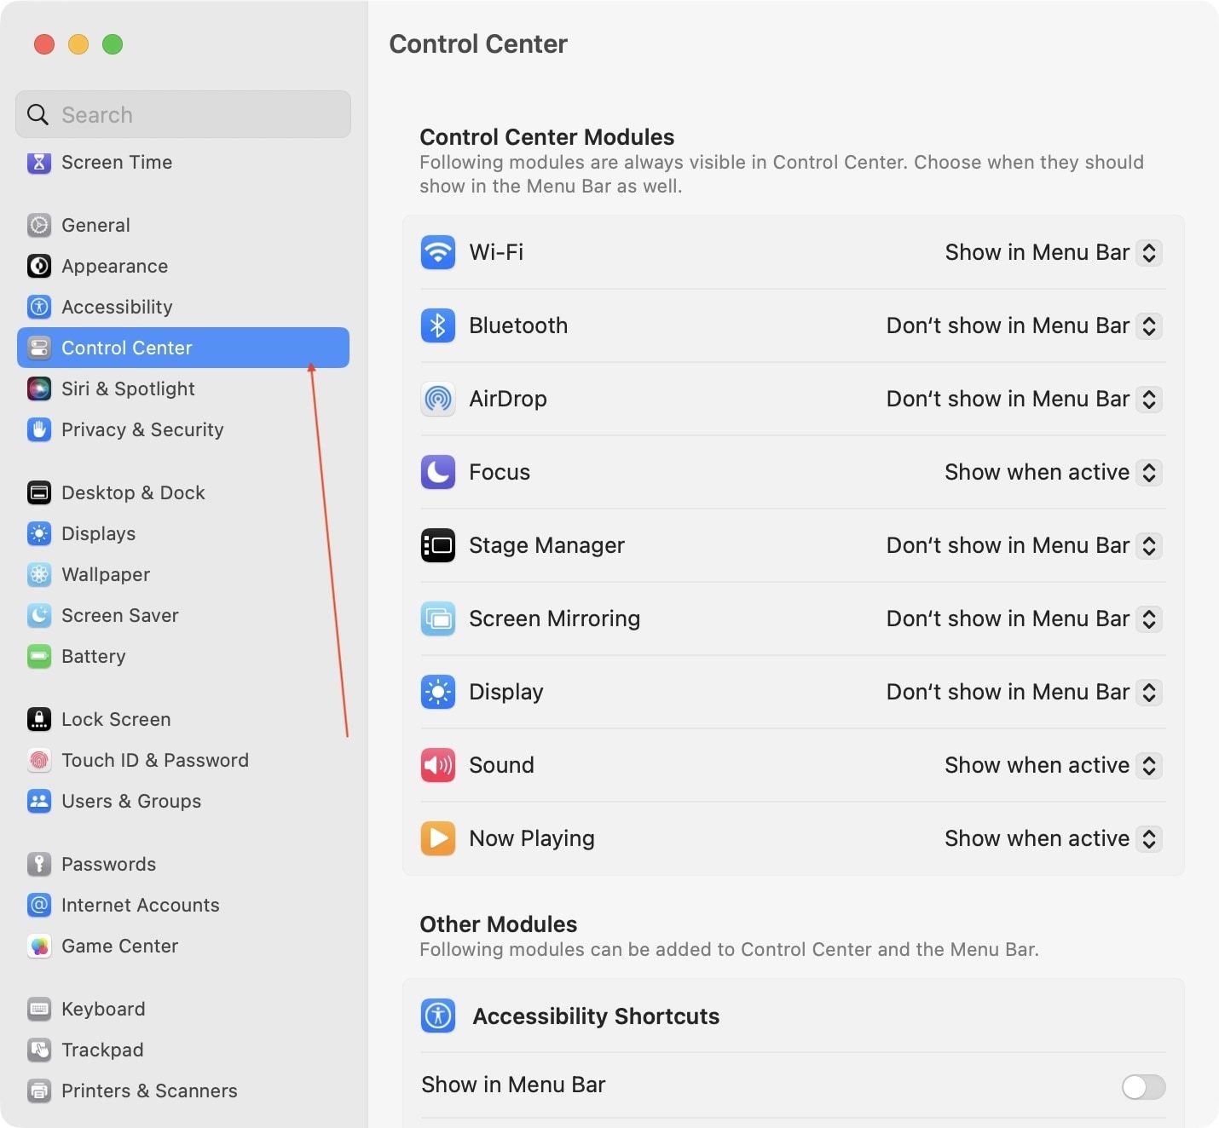
Task: Click the Stage Manager icon
Action: click(x=437, y=545)
